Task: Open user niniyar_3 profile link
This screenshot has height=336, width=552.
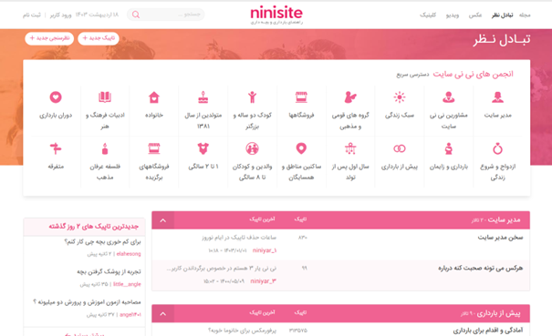Action: click(x=264, y=280)
